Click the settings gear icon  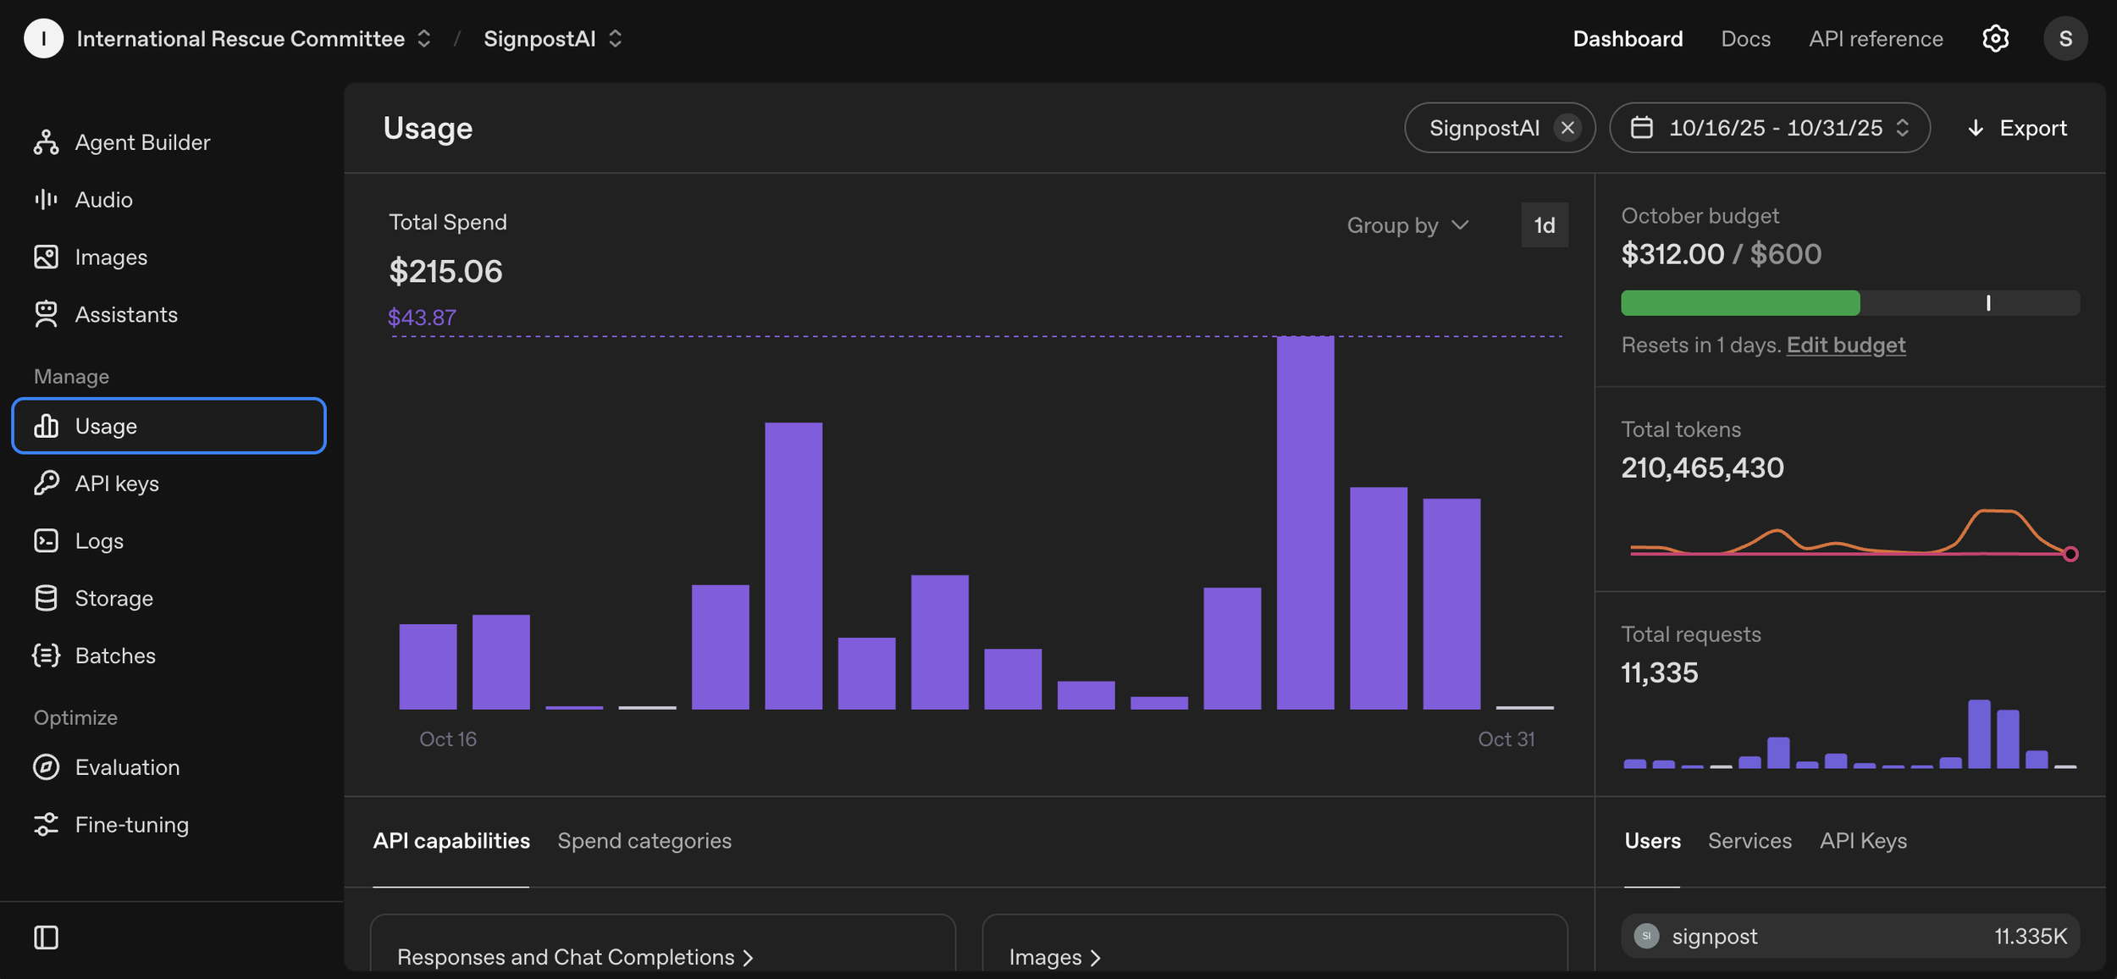[1995, 39]
